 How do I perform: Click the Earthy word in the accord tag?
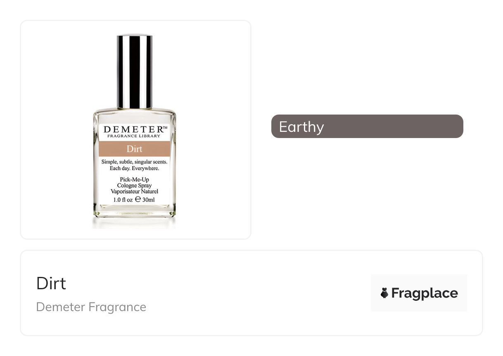click(301, 126)
